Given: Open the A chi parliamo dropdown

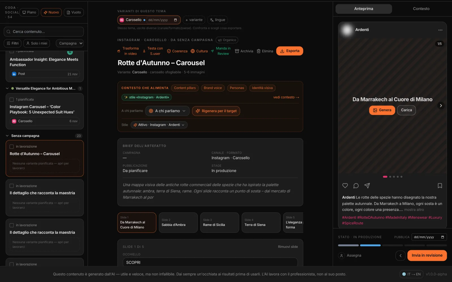Looking at the screenshot, I should (x=167, y=111).
